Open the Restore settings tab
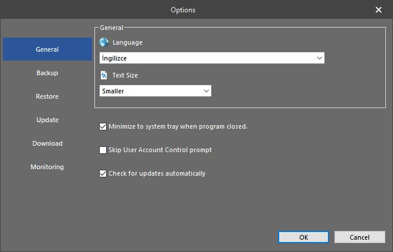This screenshot has height=252, width=393. (48, 96)
